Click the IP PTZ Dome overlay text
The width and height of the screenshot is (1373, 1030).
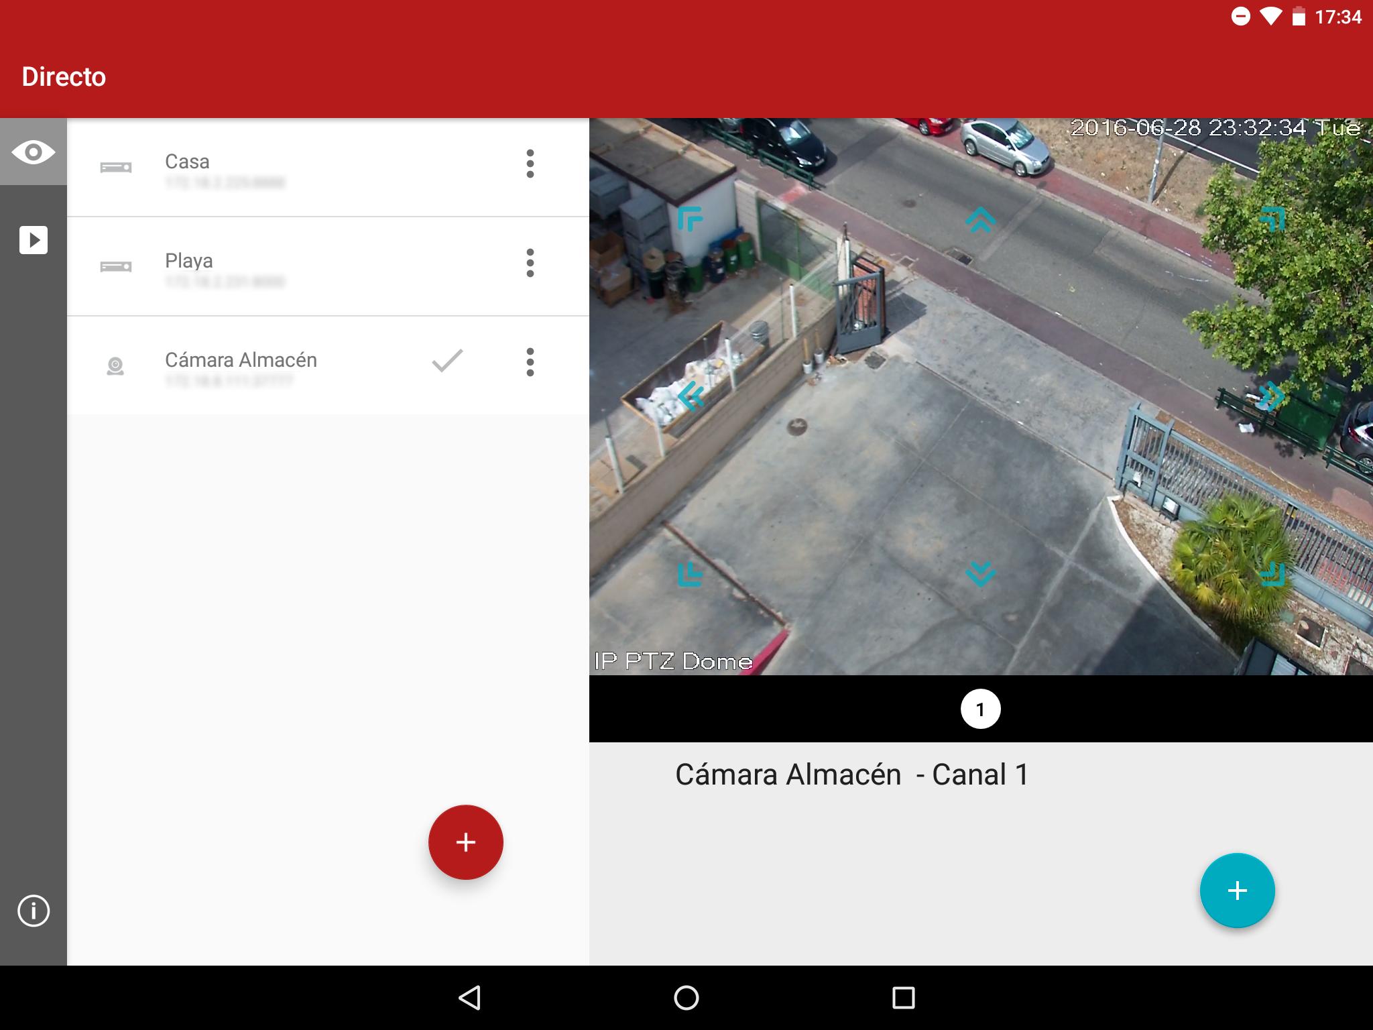point(673,661)
